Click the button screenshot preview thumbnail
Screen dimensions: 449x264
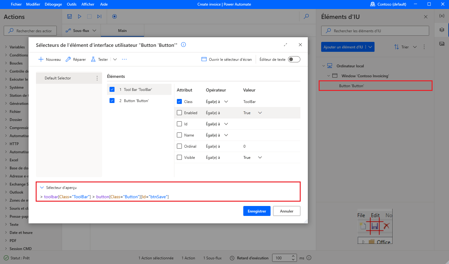point(375,226)
